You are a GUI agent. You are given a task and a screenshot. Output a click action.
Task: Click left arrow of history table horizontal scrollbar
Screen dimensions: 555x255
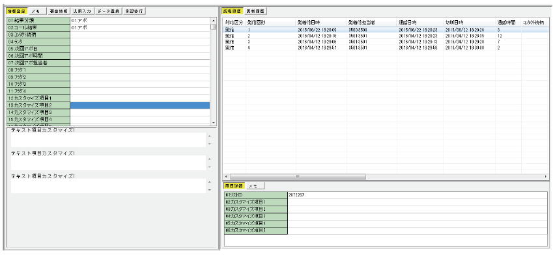pyautogui.click(x=226, y=176)
